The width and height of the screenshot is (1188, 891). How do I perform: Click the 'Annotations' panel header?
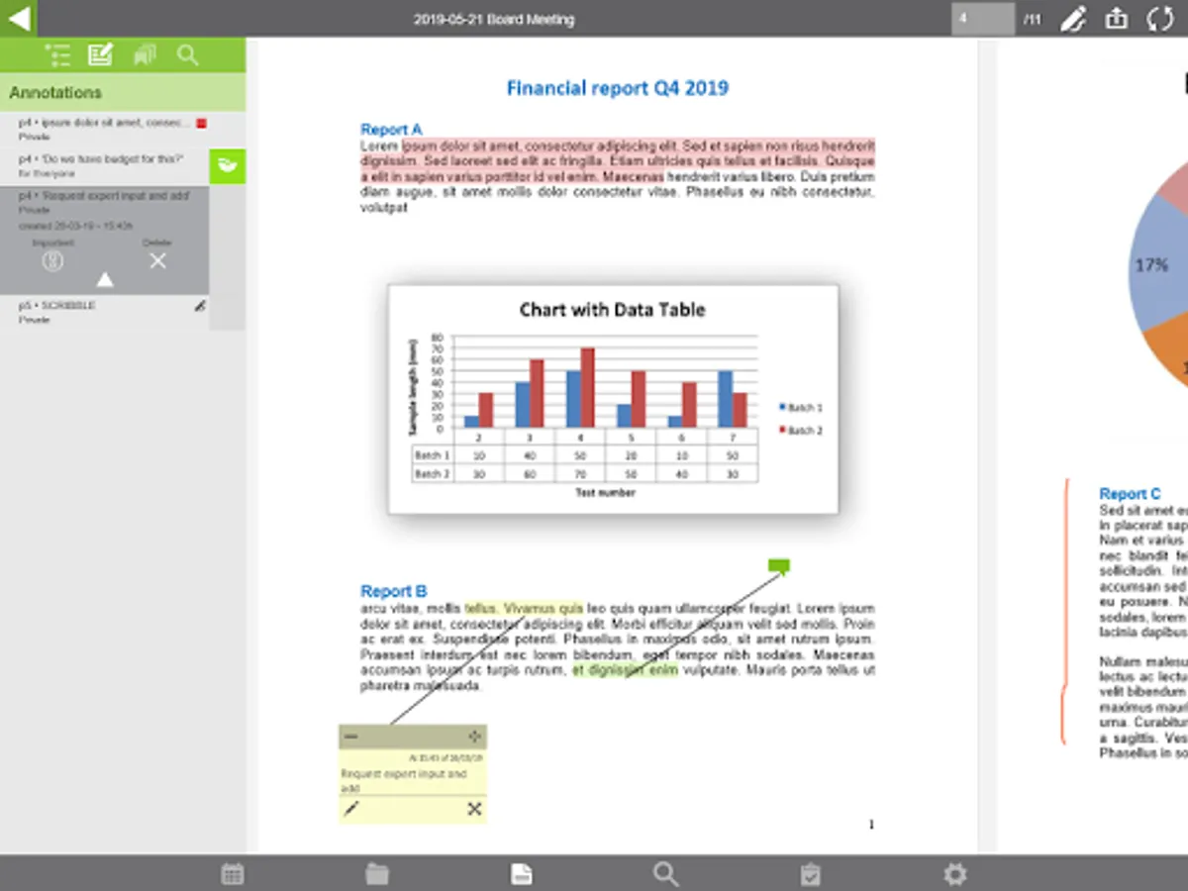[123, 92]
